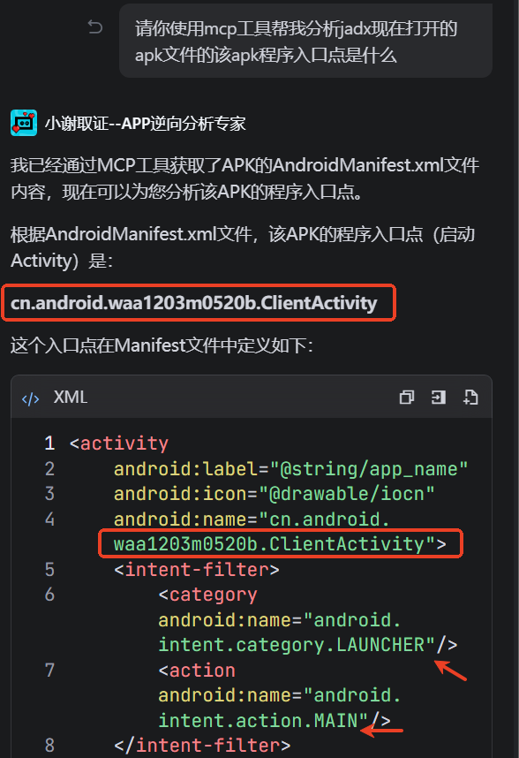Viewport: 519px width, 758px height.
Task: Click the <activity opening tag in code
Action: (x=119, y=443)
